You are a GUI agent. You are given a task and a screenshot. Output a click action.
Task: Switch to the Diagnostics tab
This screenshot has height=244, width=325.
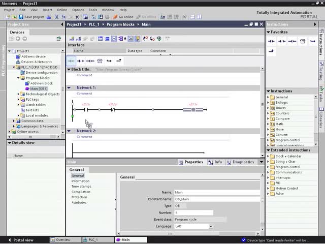[240, 162]
